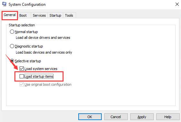Screen dimensions: 181x122
Task: Click the System Configuration window icon
Action: [4, 4]
